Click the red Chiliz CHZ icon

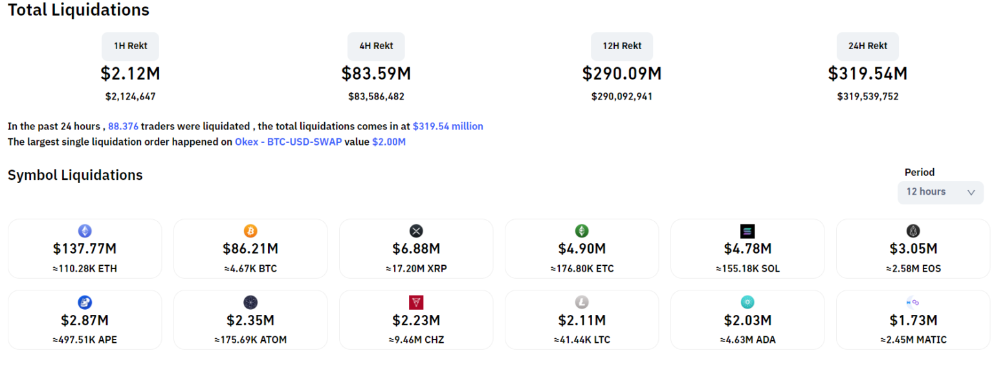[x=416, y=302]
